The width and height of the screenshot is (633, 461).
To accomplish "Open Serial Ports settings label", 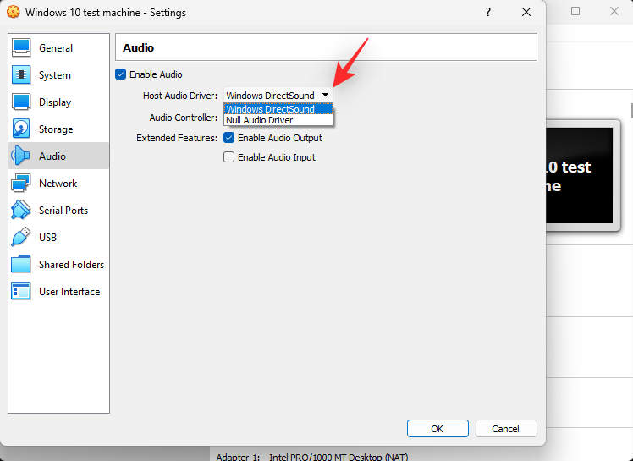I will tap(63, 211).
